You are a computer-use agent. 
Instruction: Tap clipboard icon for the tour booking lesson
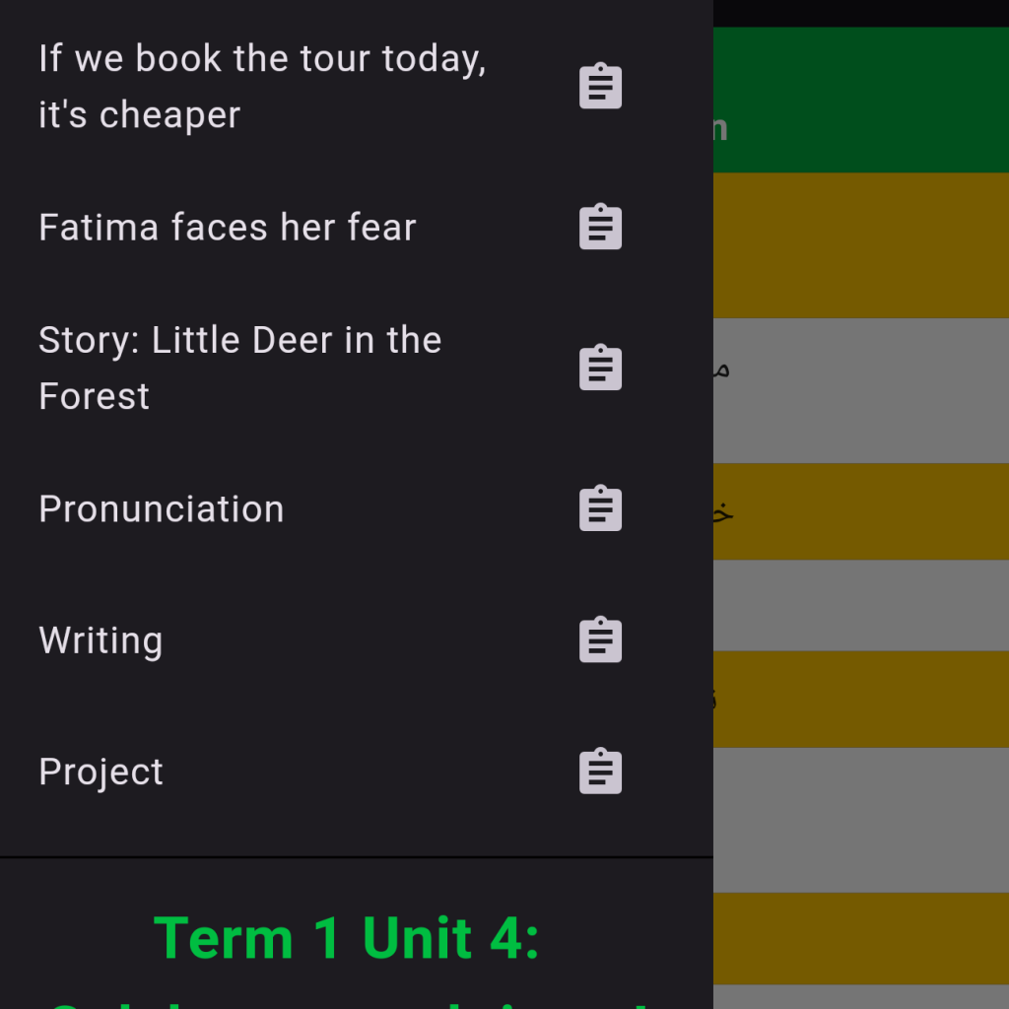(x=600, y=87)
